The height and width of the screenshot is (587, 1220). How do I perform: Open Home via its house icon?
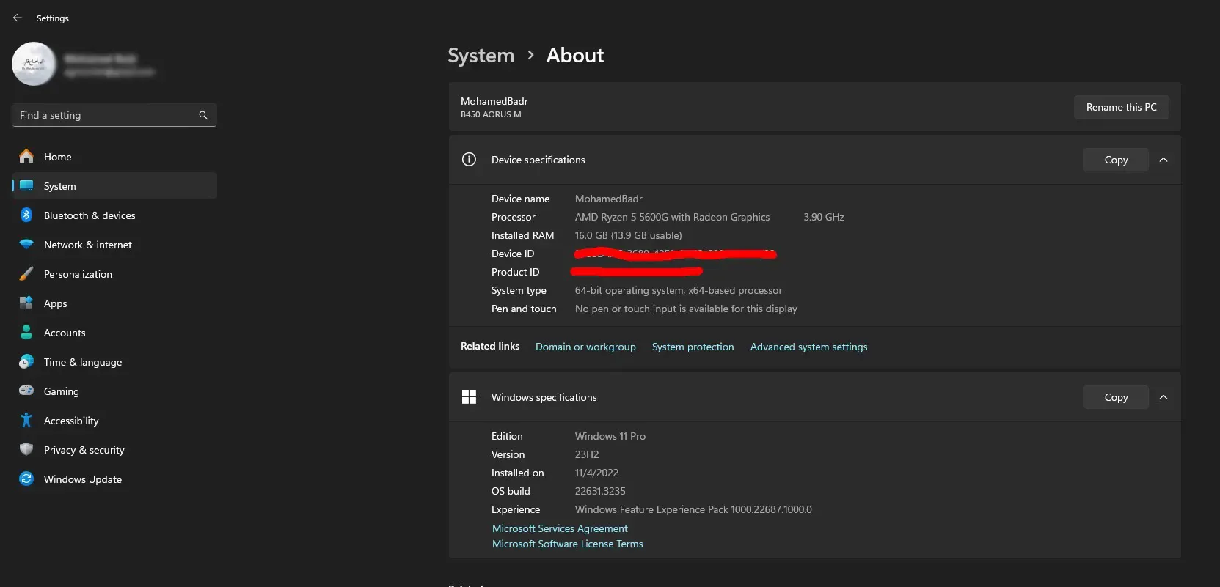coord(26,156)
